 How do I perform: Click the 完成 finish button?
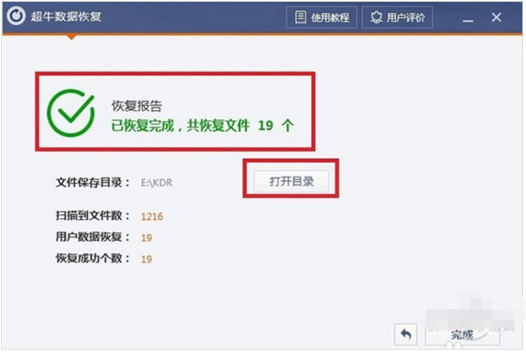click(x=462, y=335)
